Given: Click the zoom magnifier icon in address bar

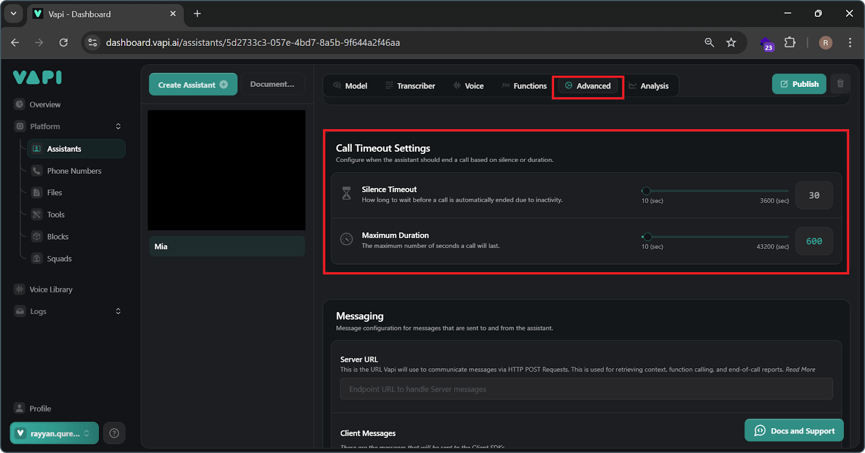Looking at the screenshot, I should click(x=709, y=43).
